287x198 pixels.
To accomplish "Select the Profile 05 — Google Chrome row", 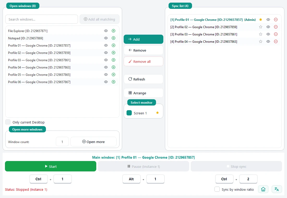I will 62,75.
